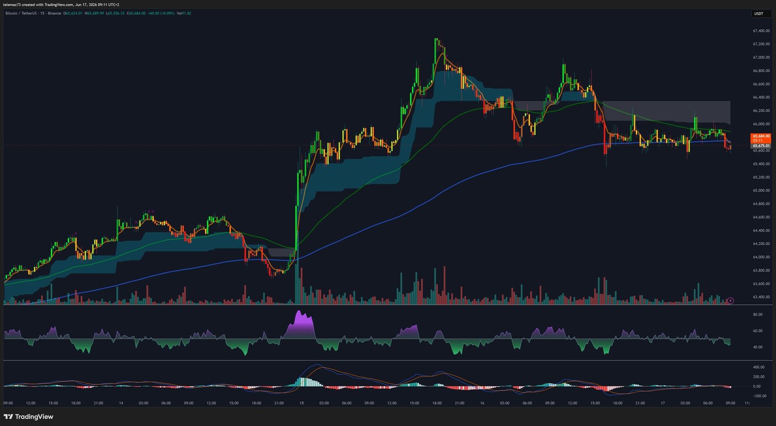776x426 pixels.
Task: Click the gray 65,675.01 price label
Action: [x=761, y=146]
